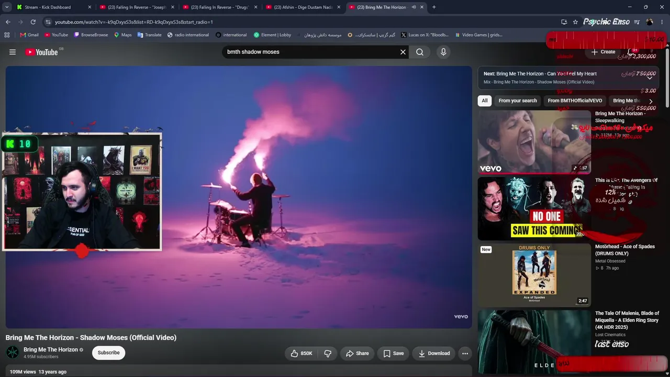This screenshot has height=377, width=670.
Task: Open Motörhead Ace of Spades thumbnail
Action: click(x=534, y=275)
